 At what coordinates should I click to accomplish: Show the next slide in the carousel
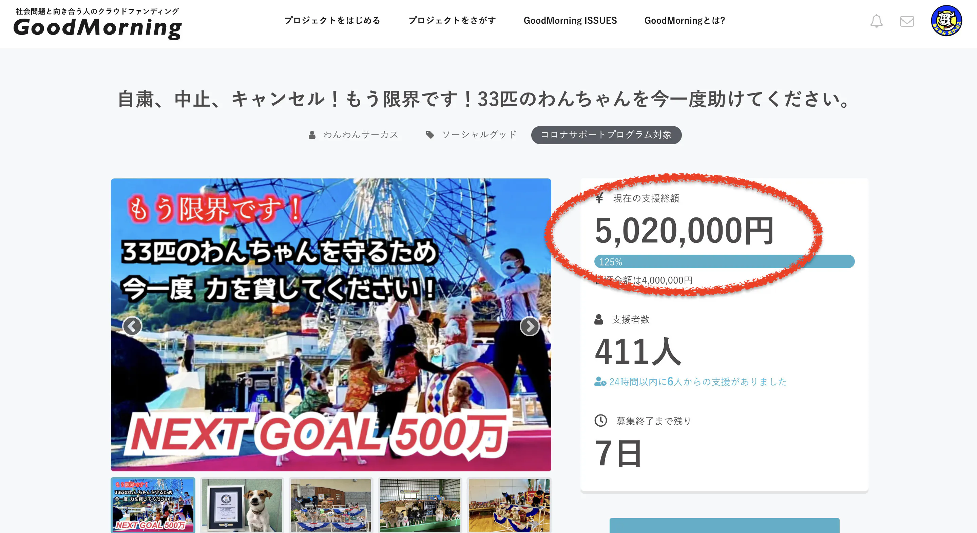pyautogui.click(x=530, y=326)
